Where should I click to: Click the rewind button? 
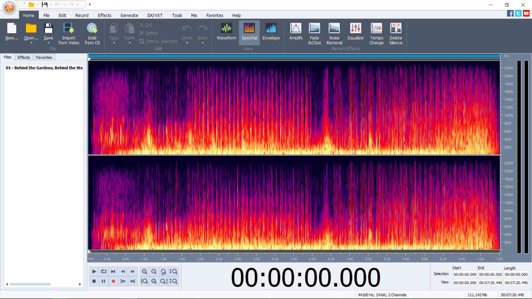click(x=123, y=272)
